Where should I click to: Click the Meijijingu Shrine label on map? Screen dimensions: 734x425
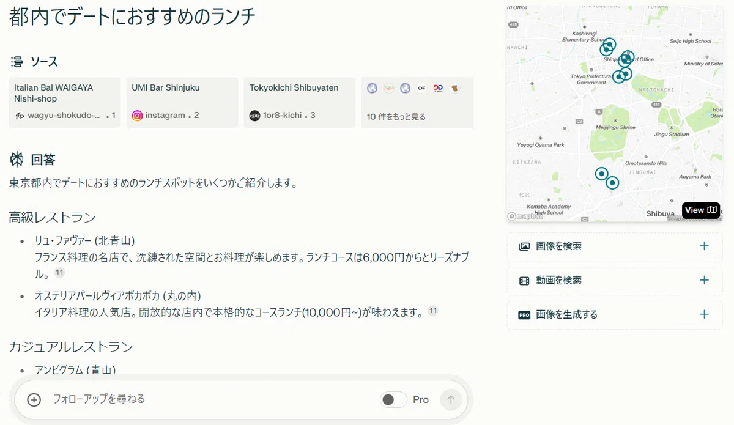tap(615, 128)
